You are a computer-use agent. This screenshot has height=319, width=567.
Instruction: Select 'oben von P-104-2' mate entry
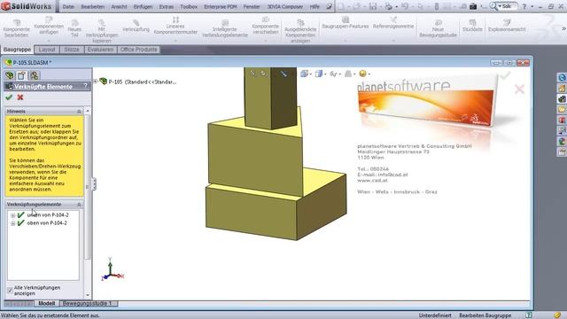click(x=47, y=223)
